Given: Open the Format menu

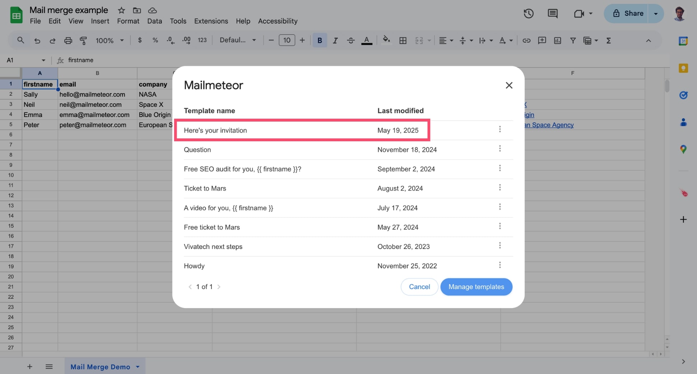Looking at the screenshot, I should tap(128, 21).
